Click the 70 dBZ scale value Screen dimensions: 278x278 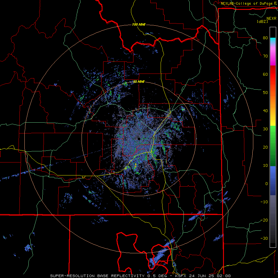tap(265, 56)
